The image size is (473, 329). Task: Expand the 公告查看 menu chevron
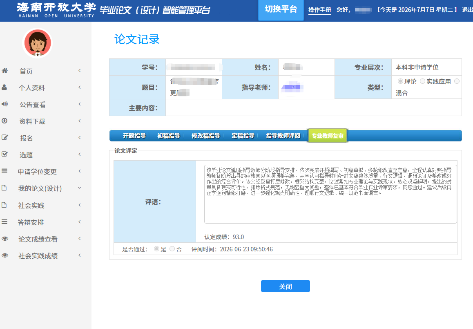point(80,104)
